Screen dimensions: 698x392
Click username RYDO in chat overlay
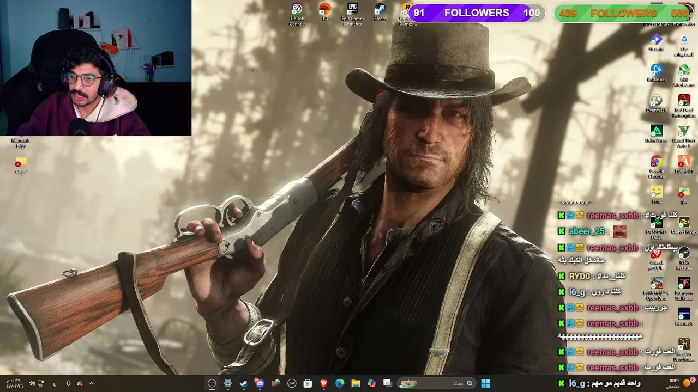[x=579, y=277]
